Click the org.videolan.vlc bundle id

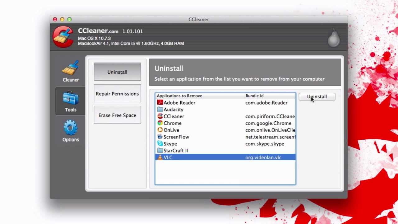click(263, 157)
